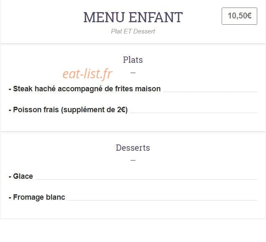Select Poisson frais (supplément de 2€)
This screenshot has height=242, width=266.
[68, 110]
